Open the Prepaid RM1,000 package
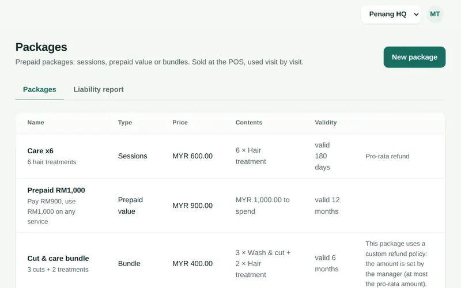The height and width of the screenshot is (288, 461). [56, 190]
